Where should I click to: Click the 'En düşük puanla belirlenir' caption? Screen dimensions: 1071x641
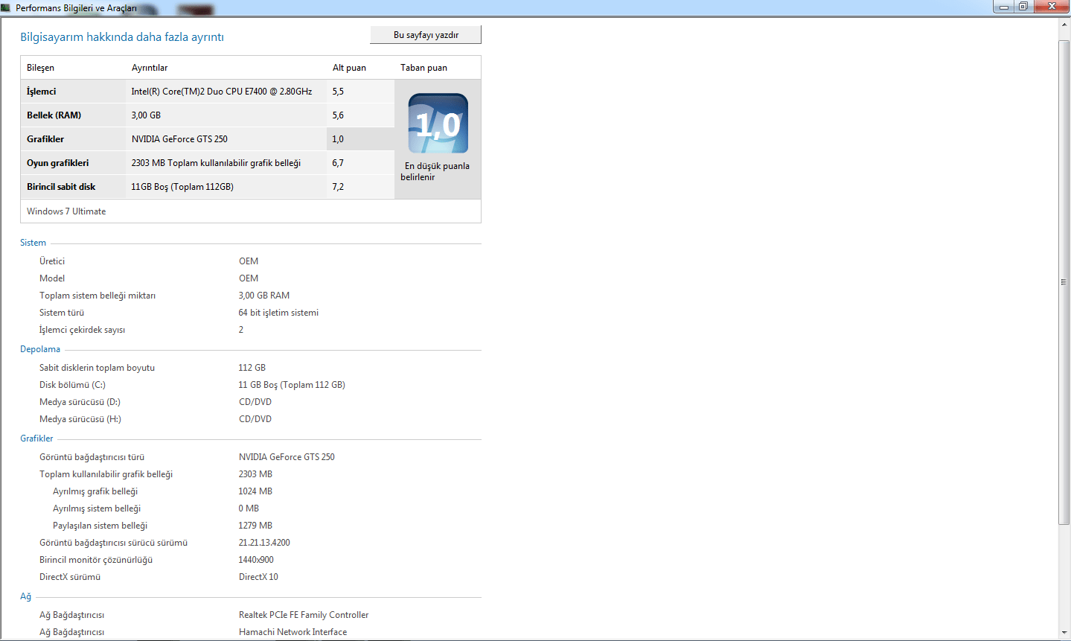tap(435, 171)
